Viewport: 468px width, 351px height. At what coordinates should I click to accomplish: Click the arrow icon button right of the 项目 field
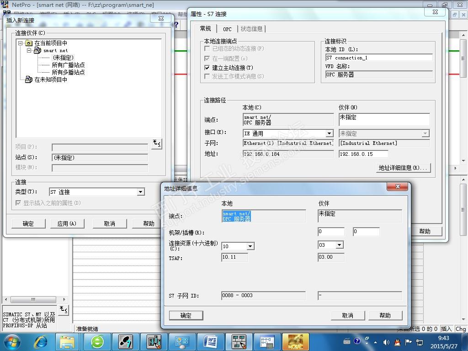(x=157, y=144)
